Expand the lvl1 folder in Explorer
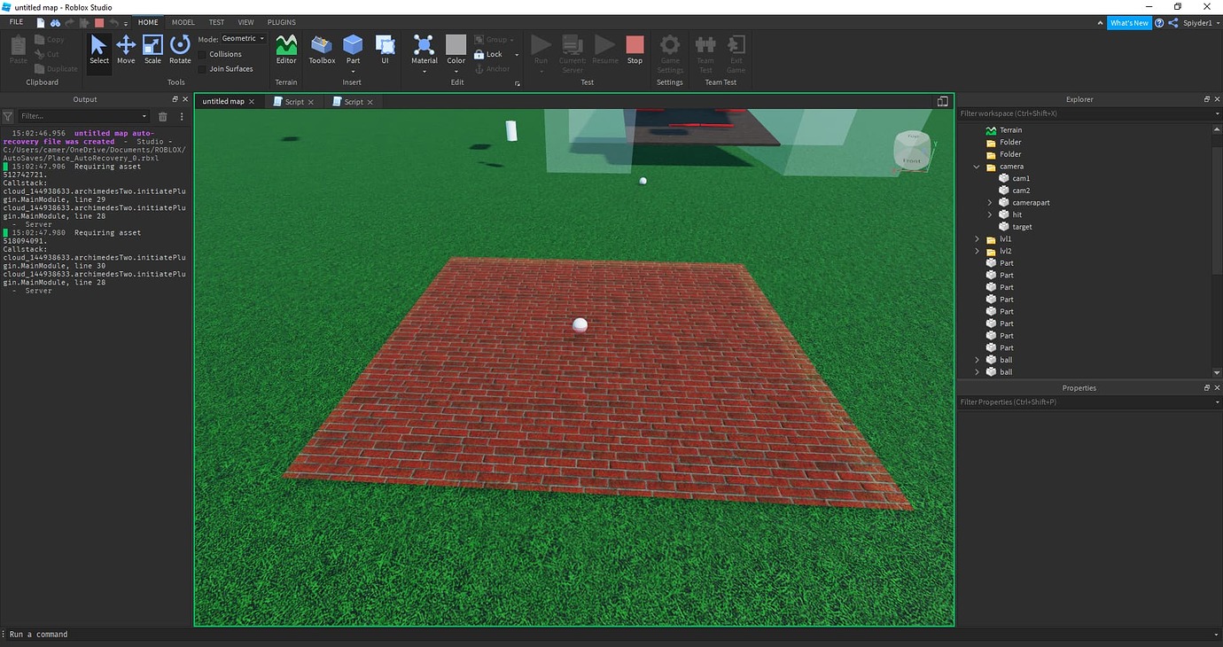 [x=977, y=238]
